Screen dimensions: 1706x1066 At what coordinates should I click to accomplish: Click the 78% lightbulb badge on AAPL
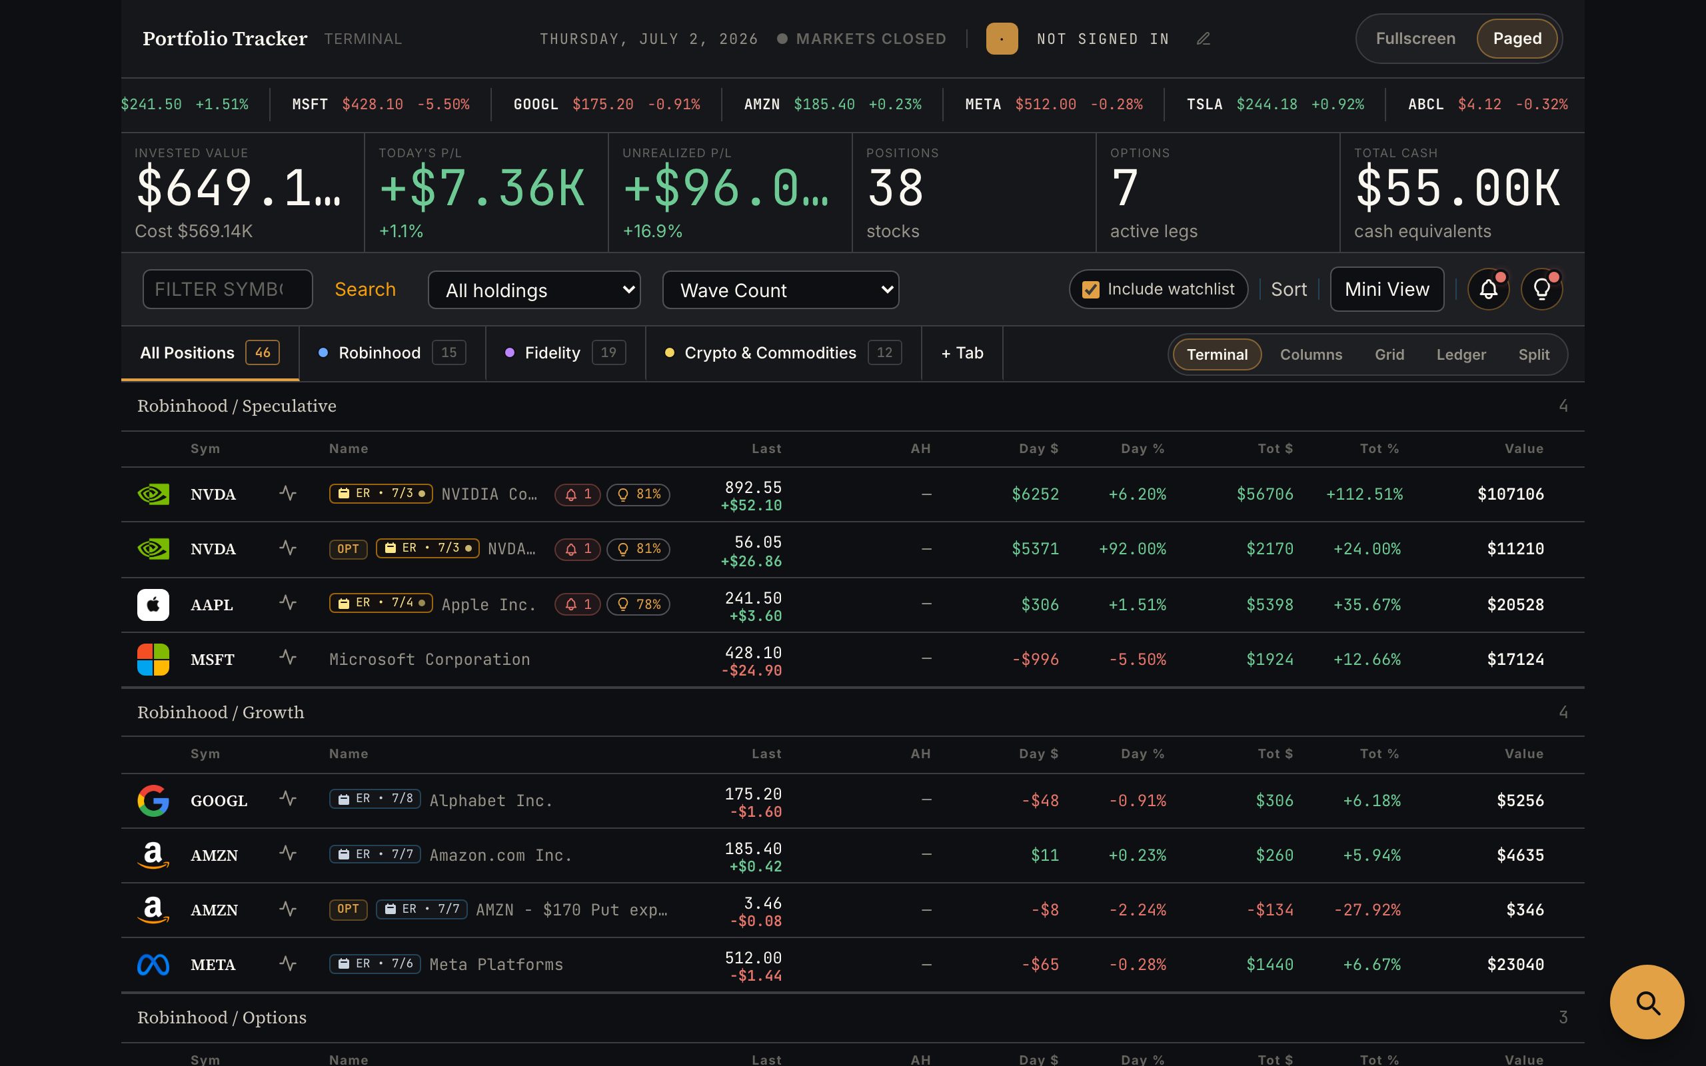[x=638, y=604]
